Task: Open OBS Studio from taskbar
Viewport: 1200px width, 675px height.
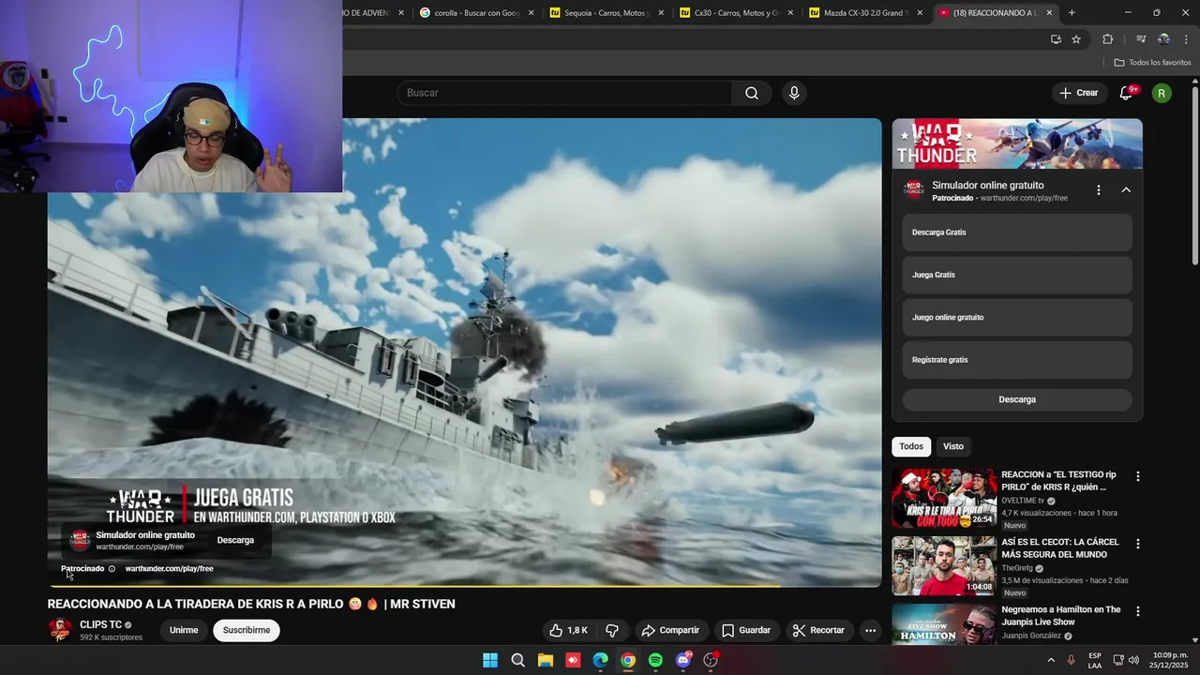Action: [x=711, y=660]
